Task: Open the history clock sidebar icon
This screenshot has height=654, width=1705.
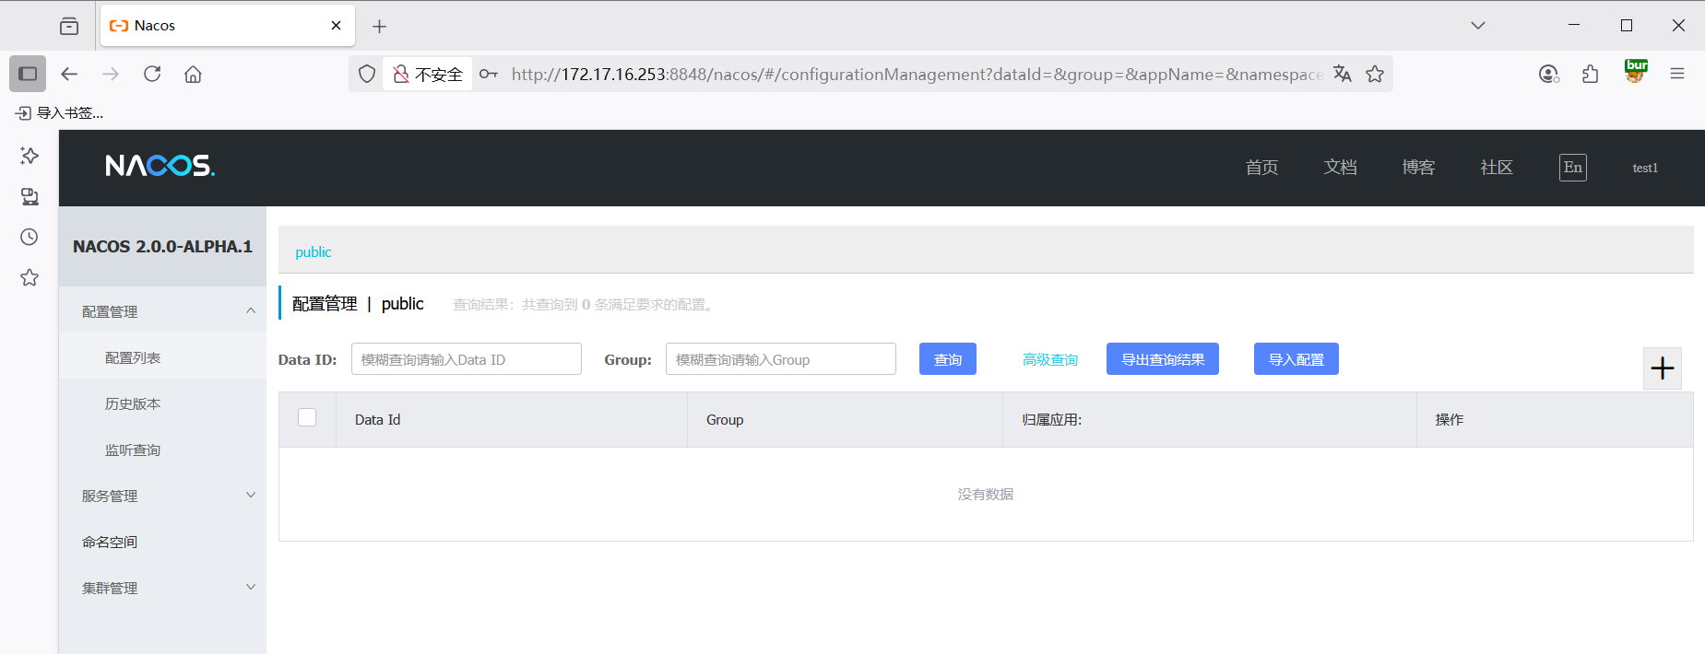Action: point(30,237)
